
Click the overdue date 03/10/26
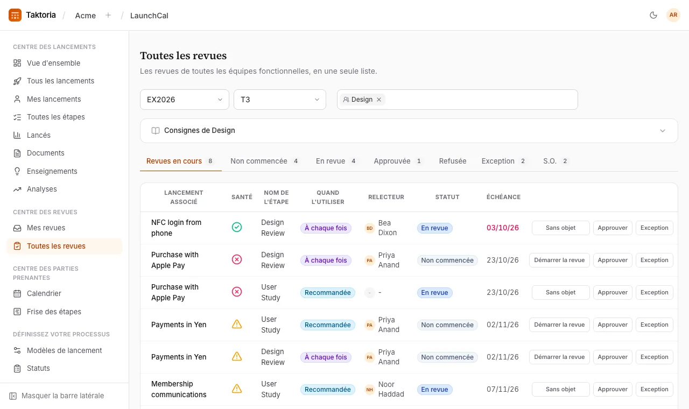(x=503, y=228)
